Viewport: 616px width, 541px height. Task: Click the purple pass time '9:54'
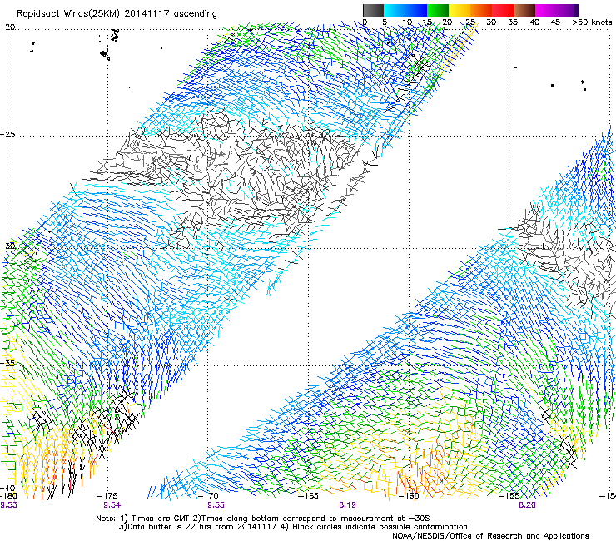(112, 505)
